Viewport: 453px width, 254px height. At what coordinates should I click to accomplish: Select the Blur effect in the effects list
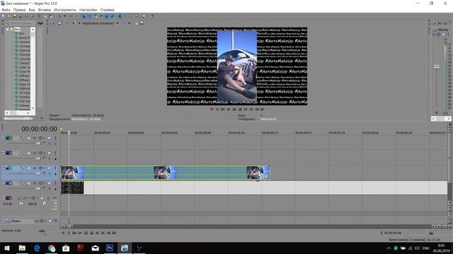click(22, 33)
